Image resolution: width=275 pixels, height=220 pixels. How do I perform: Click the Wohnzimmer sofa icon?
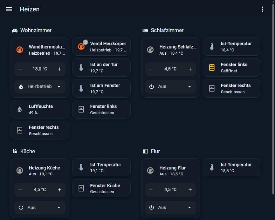15,31
